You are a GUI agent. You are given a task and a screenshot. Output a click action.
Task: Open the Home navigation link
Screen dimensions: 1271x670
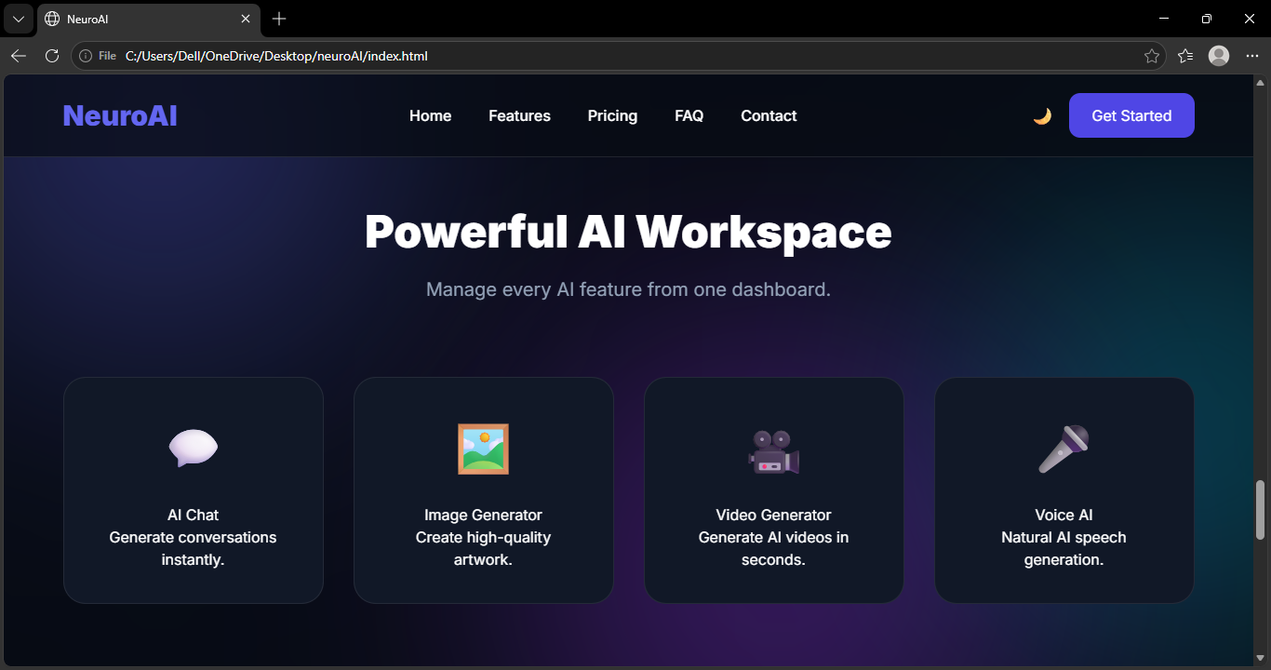coord(430,116)
